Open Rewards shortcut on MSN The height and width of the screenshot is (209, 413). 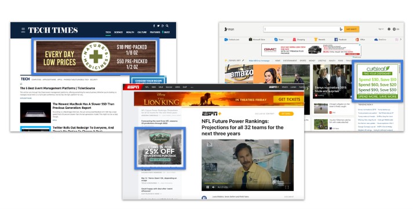click(x=320, y=39)
